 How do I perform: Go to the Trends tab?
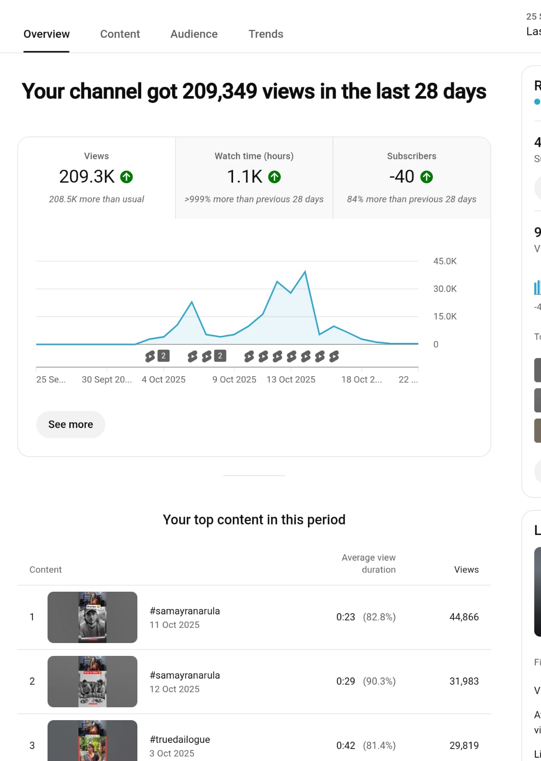click(x=266, y=34)
